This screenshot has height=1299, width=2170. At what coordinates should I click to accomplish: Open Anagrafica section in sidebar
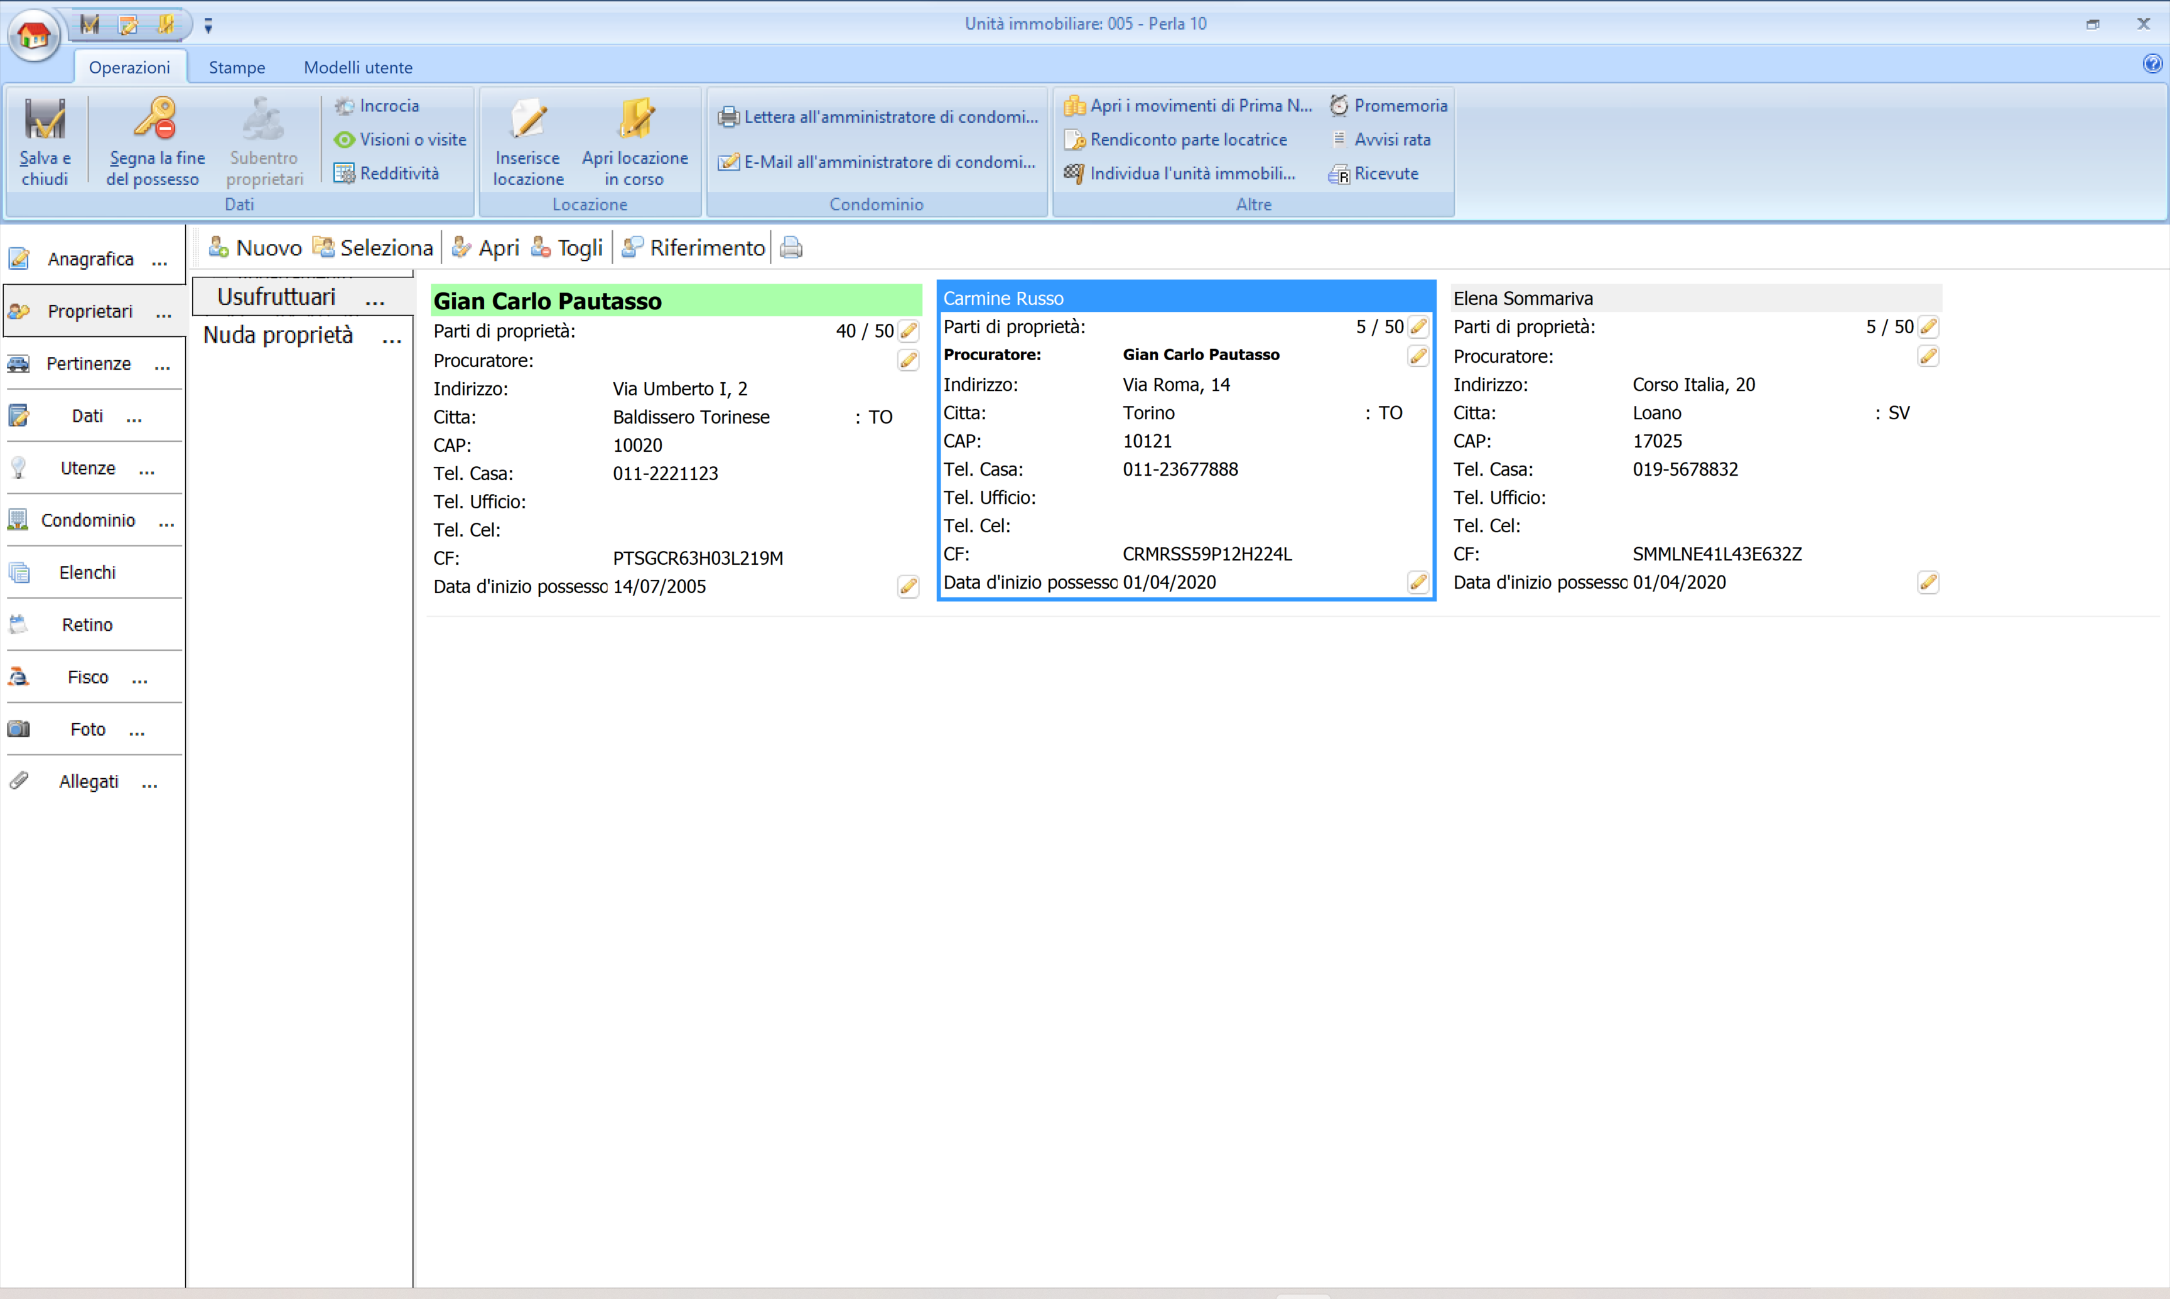click(x=92, y=259)
